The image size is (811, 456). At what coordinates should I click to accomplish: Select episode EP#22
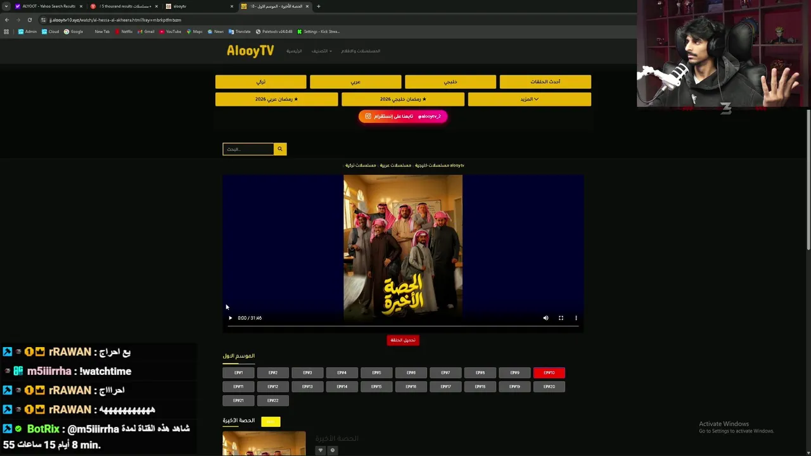pyautogui.click(x=272, y=400)
